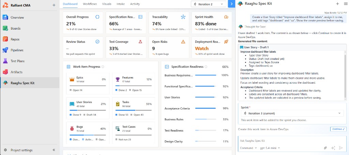Viewport: 349px width, 155px height.
Task: Open the hamburger menu in Spec Kit panel
Action: click(x=346, y=3)
